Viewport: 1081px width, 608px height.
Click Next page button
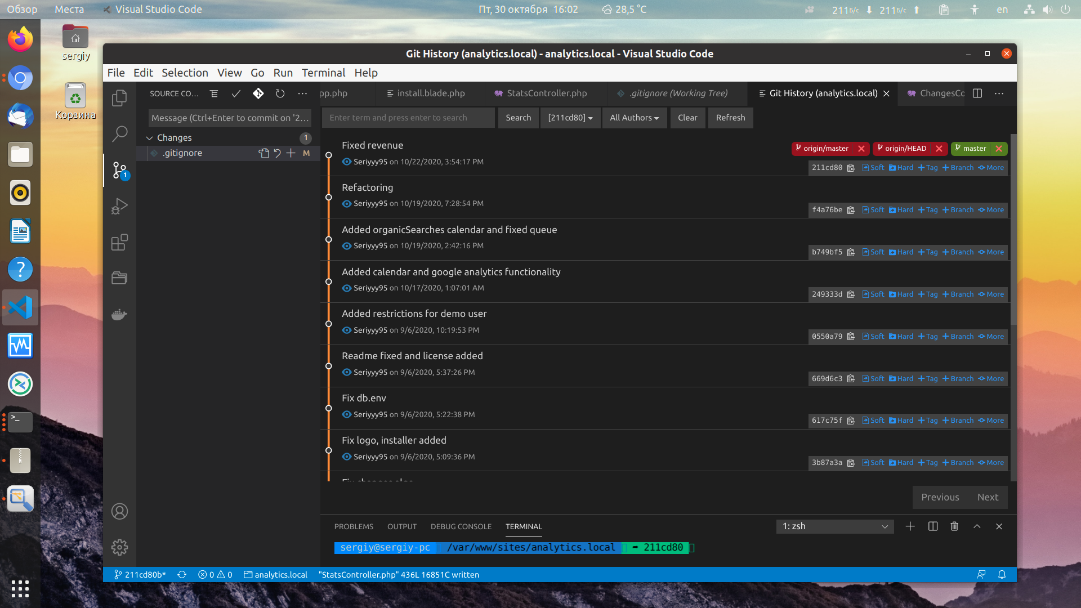pyautogui.click(x=988, y=497)
